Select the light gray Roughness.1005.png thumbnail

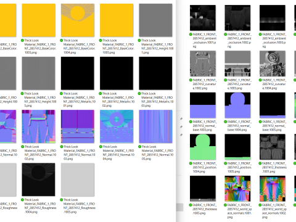point(78,179)
